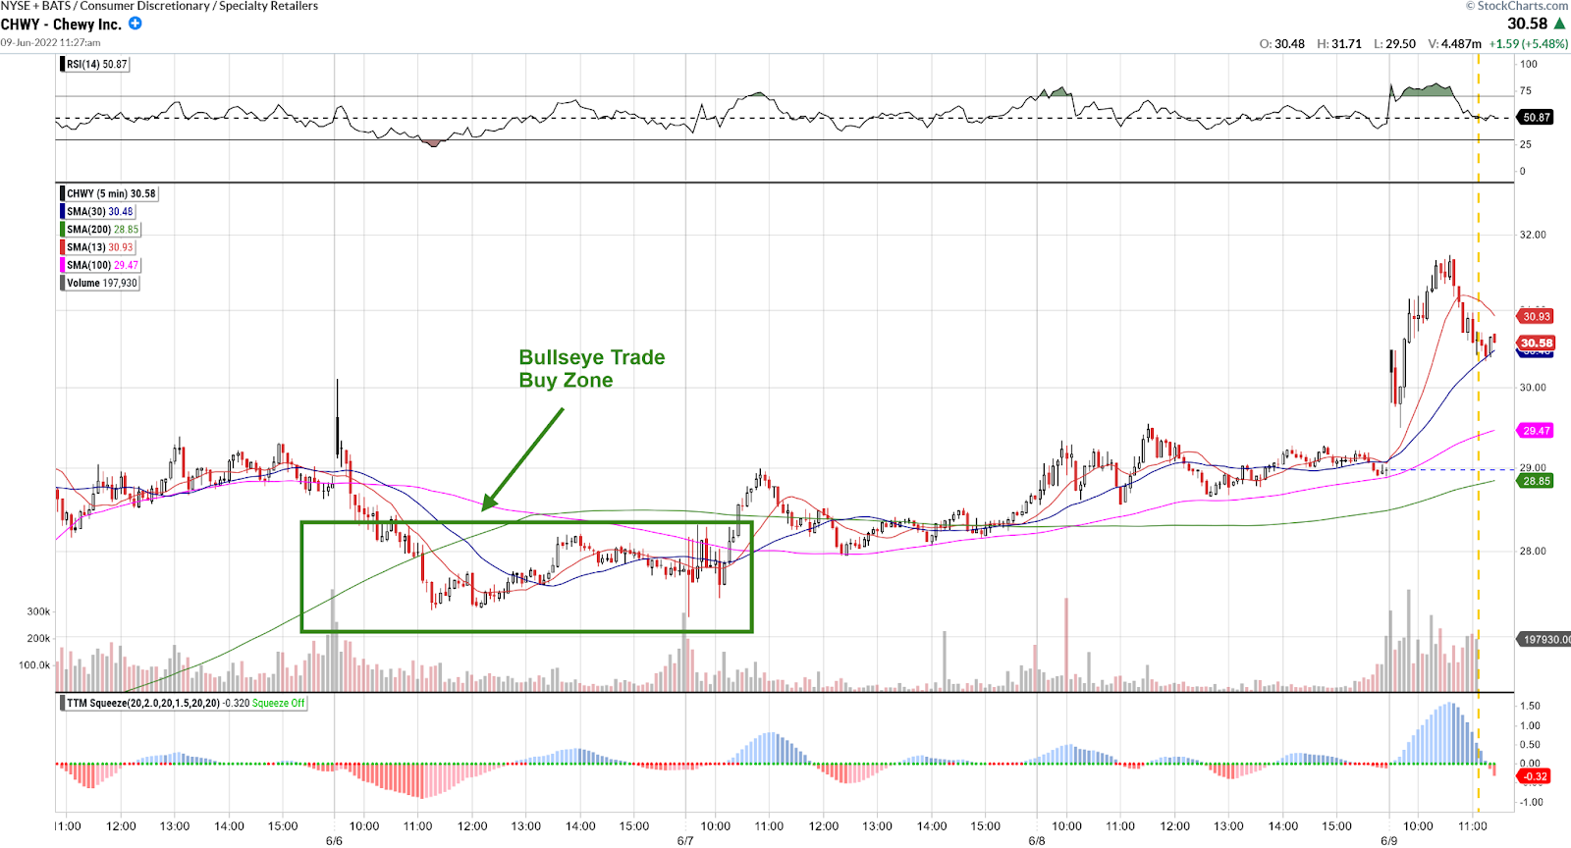The height and width of the screenshot is (848, 1571).
Task: Click the red -0.32 squeeze value tag
Action: [1535, 776]
